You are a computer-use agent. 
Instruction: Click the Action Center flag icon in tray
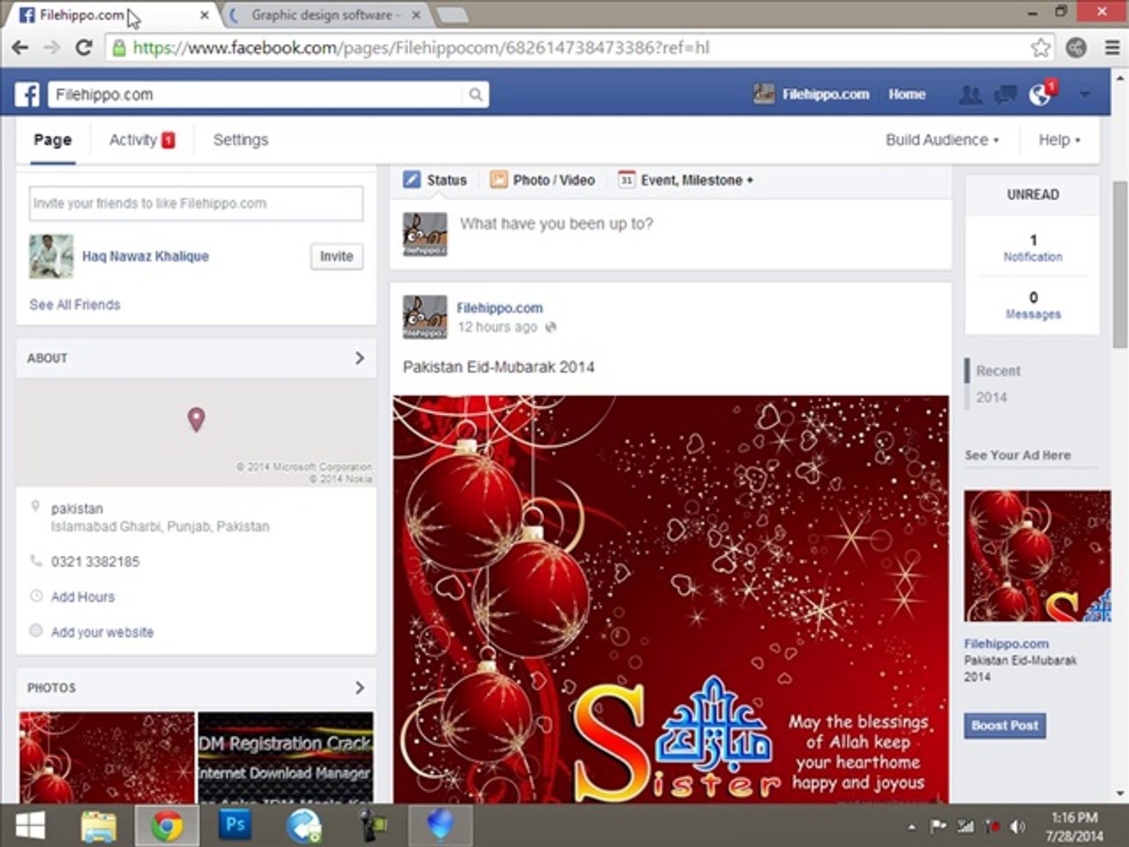point(938,827)
